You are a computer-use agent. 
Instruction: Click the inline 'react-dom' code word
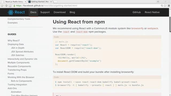tap(82, 32)
